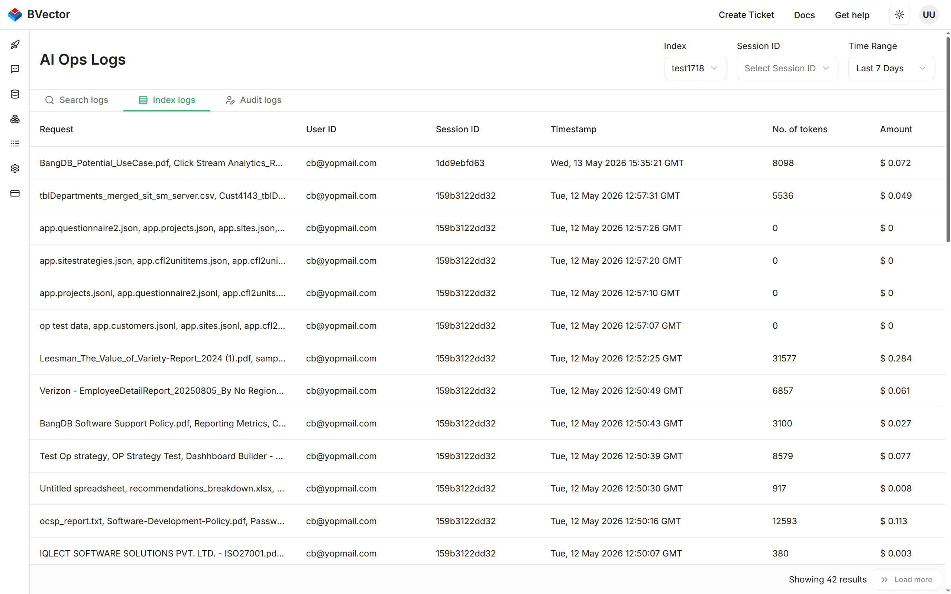Click token count 12593
Image resolution: width=951 pixels, height=594 pixels.
[785, 521]
